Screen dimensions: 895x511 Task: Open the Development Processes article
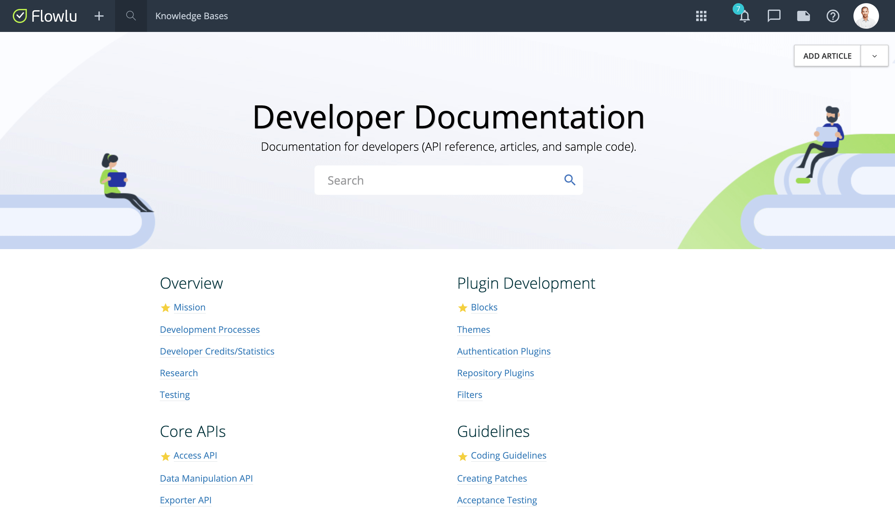[x=210, y=329]
